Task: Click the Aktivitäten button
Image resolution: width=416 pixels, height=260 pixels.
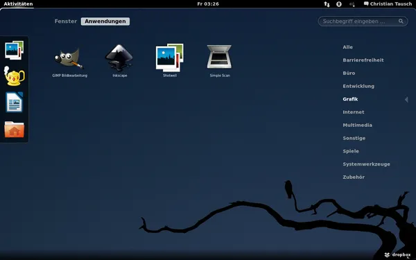Action: click(x=18, y=3)
